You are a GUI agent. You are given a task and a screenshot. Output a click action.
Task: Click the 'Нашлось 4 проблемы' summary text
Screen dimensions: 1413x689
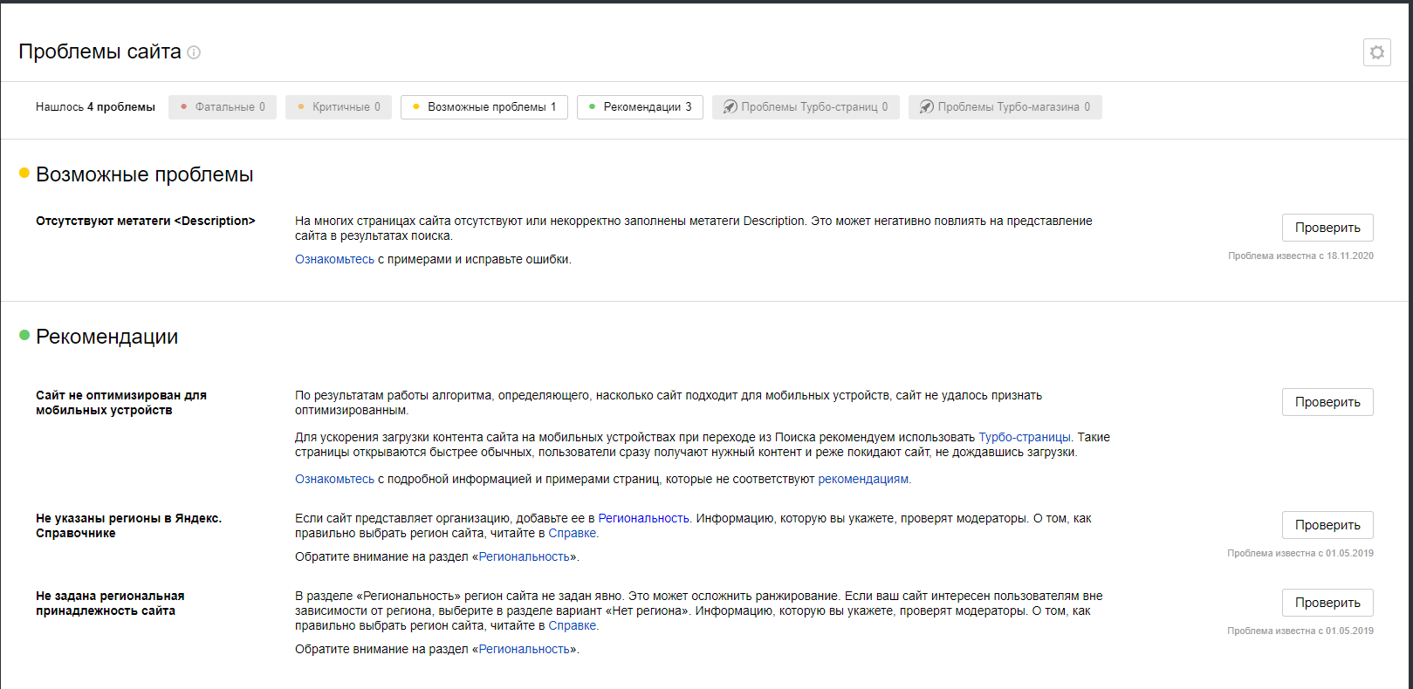[x=95, y=107]
